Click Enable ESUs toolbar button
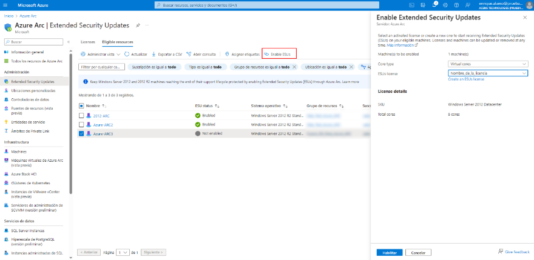This screenshot has height=260, width=534. (x=279, y=54)
